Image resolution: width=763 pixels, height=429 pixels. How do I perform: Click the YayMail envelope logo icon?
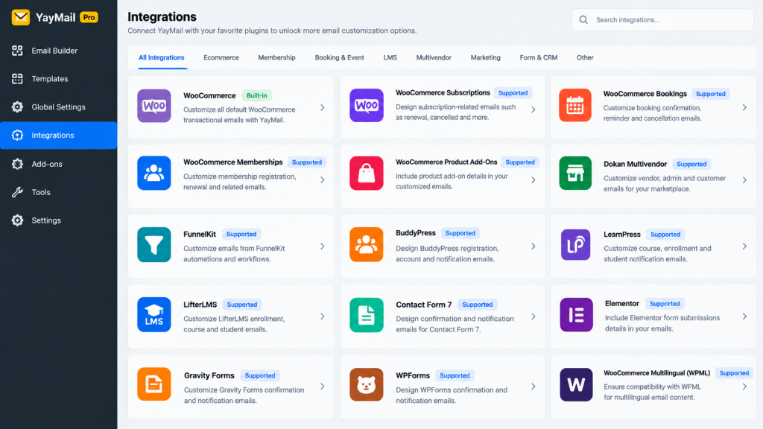pyautogui.click(x=20, y=18)
